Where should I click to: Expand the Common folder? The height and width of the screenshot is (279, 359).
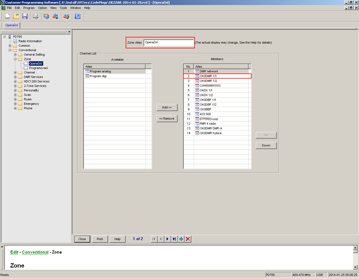10,46
